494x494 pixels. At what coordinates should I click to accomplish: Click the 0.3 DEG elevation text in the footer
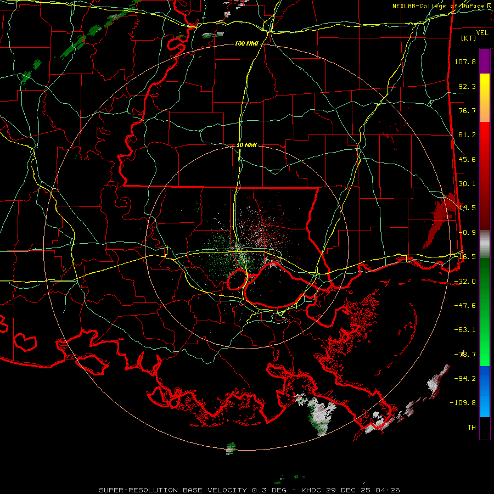point(269,490)
